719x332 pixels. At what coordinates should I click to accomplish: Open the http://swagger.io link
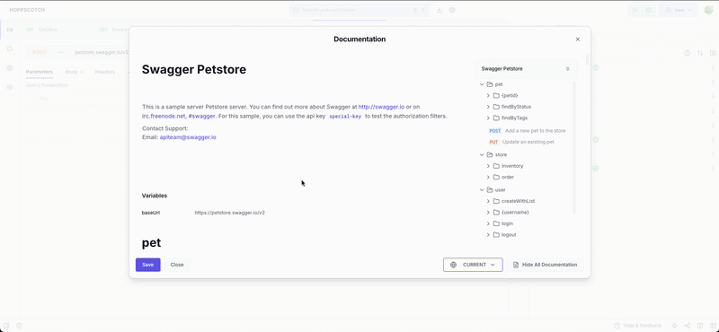click(381, 107)
